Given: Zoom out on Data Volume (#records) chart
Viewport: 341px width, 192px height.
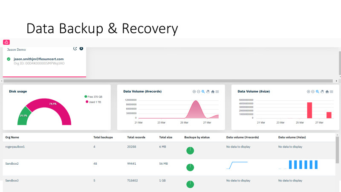Looking at the screenshot, I should point(199,92).
